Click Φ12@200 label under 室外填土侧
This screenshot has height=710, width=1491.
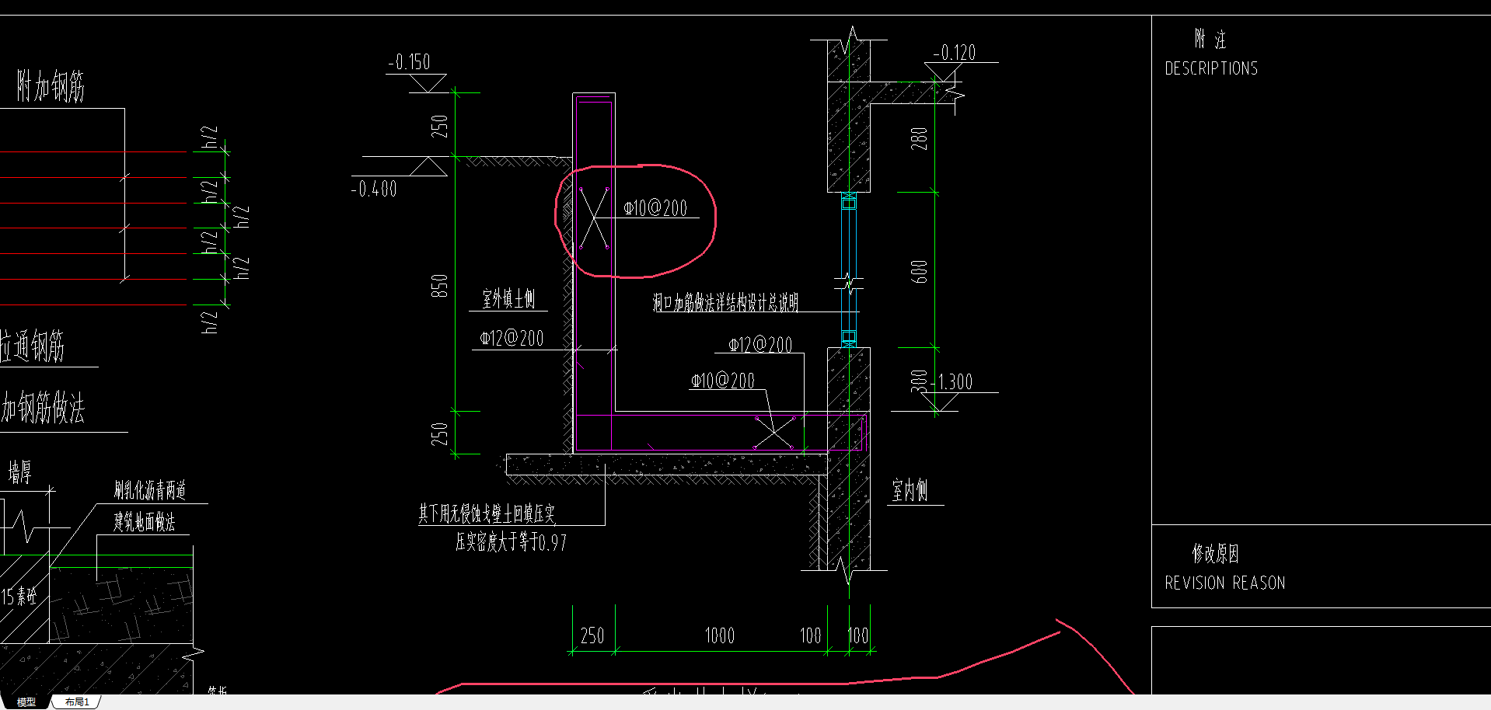tap(512, 338)
